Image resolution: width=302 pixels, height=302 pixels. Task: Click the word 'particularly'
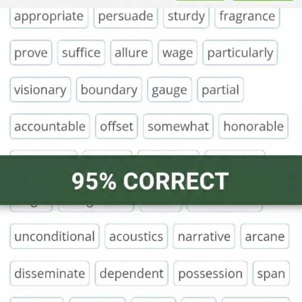point(240,53)
